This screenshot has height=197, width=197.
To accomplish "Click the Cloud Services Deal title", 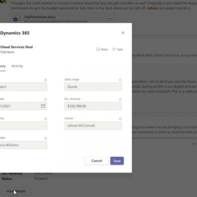I will coord(16,47).
